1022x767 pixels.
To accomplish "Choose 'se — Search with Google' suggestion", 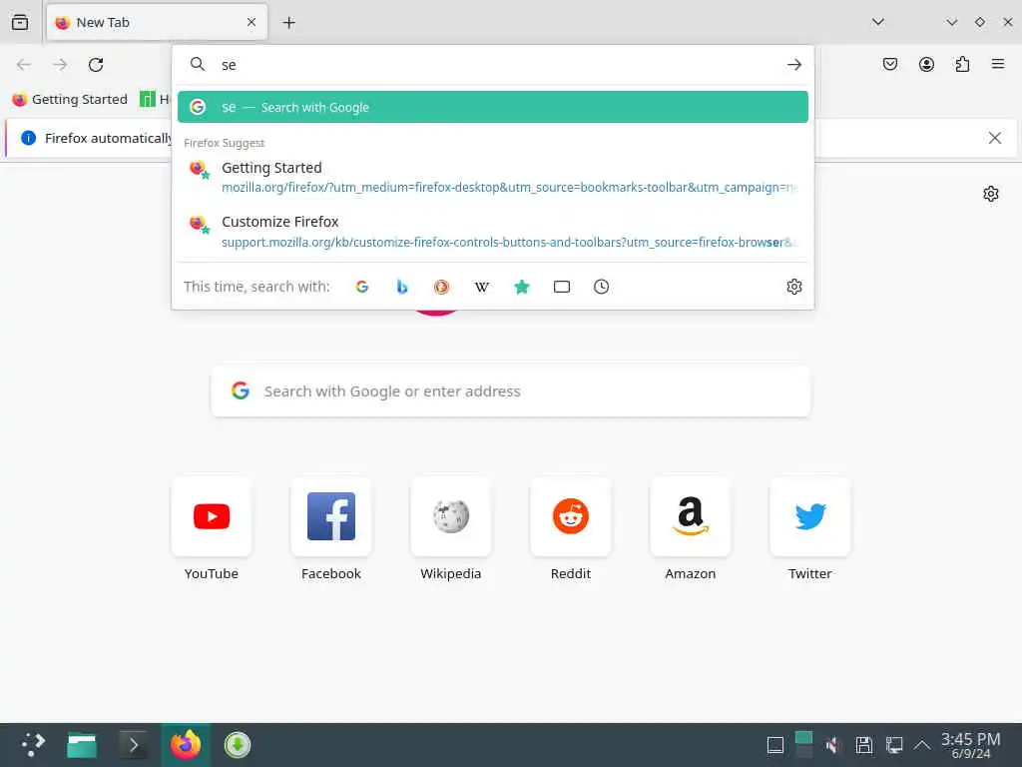I will (x=493, y=107).
